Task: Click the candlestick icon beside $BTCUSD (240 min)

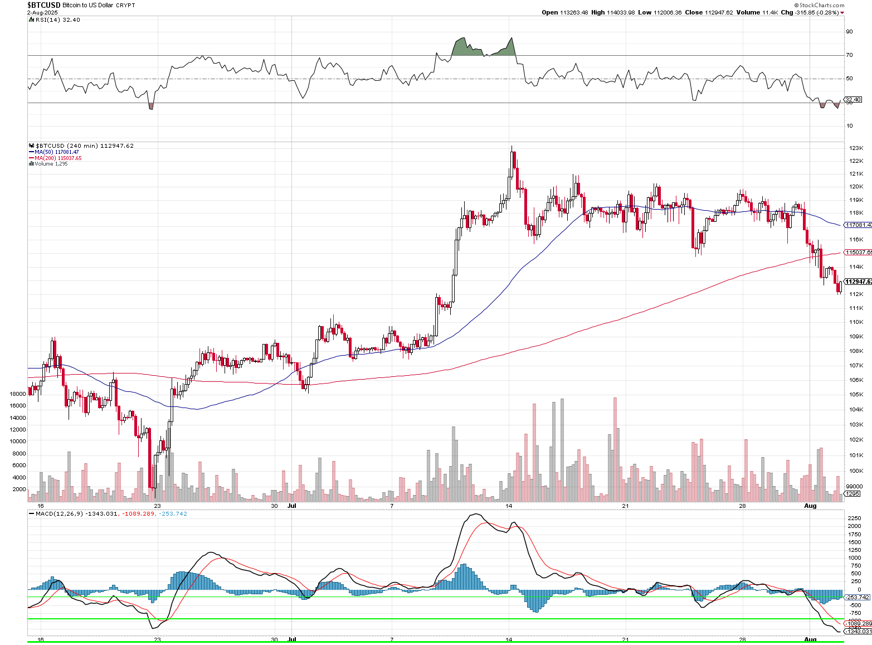Action: 31,146
